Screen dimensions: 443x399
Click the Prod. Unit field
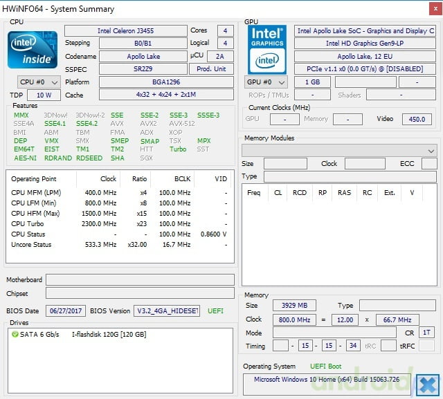point(211,69)
